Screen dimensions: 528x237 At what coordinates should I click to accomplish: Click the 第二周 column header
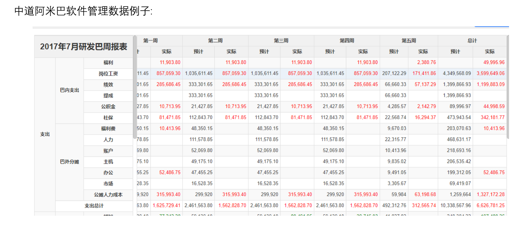215,41
